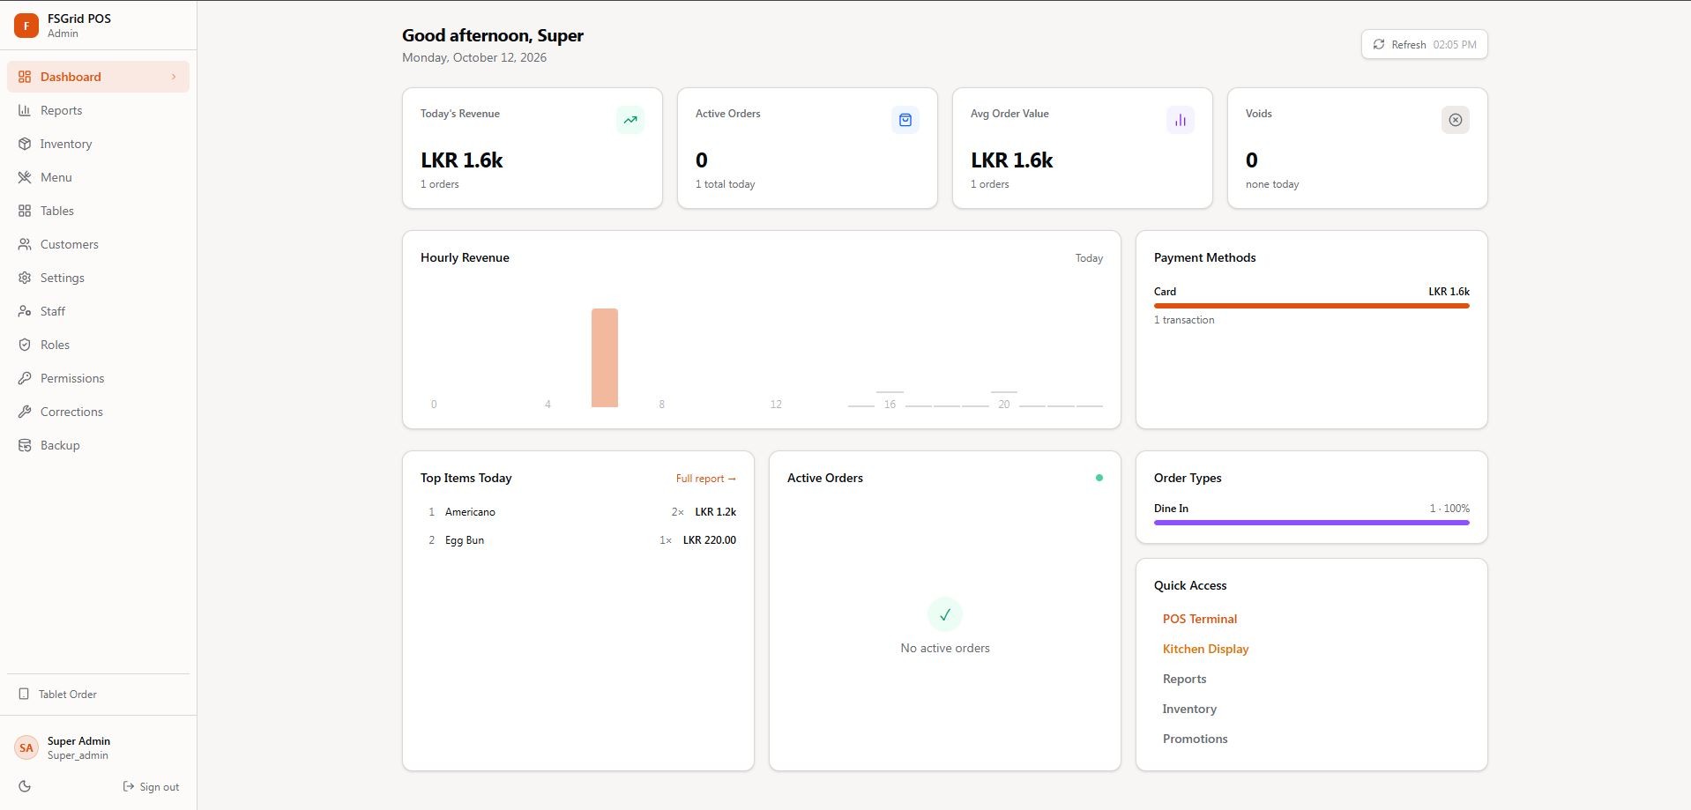Click the Active Orders shopping bag icon

(x=905, y=120)
